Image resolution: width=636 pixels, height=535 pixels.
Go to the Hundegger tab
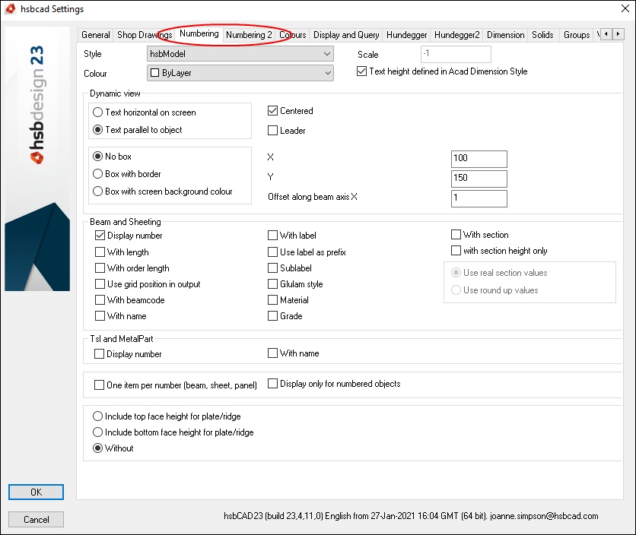tap(406, 35)
